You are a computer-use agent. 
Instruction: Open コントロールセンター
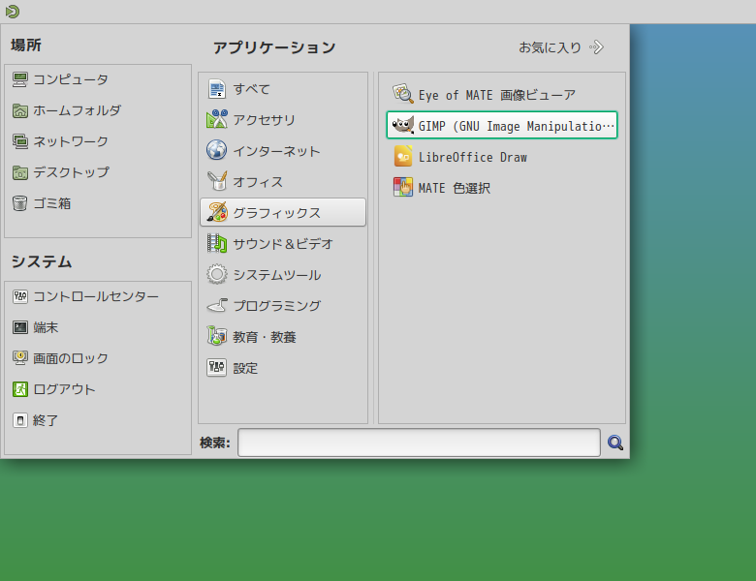coord(85,296)
